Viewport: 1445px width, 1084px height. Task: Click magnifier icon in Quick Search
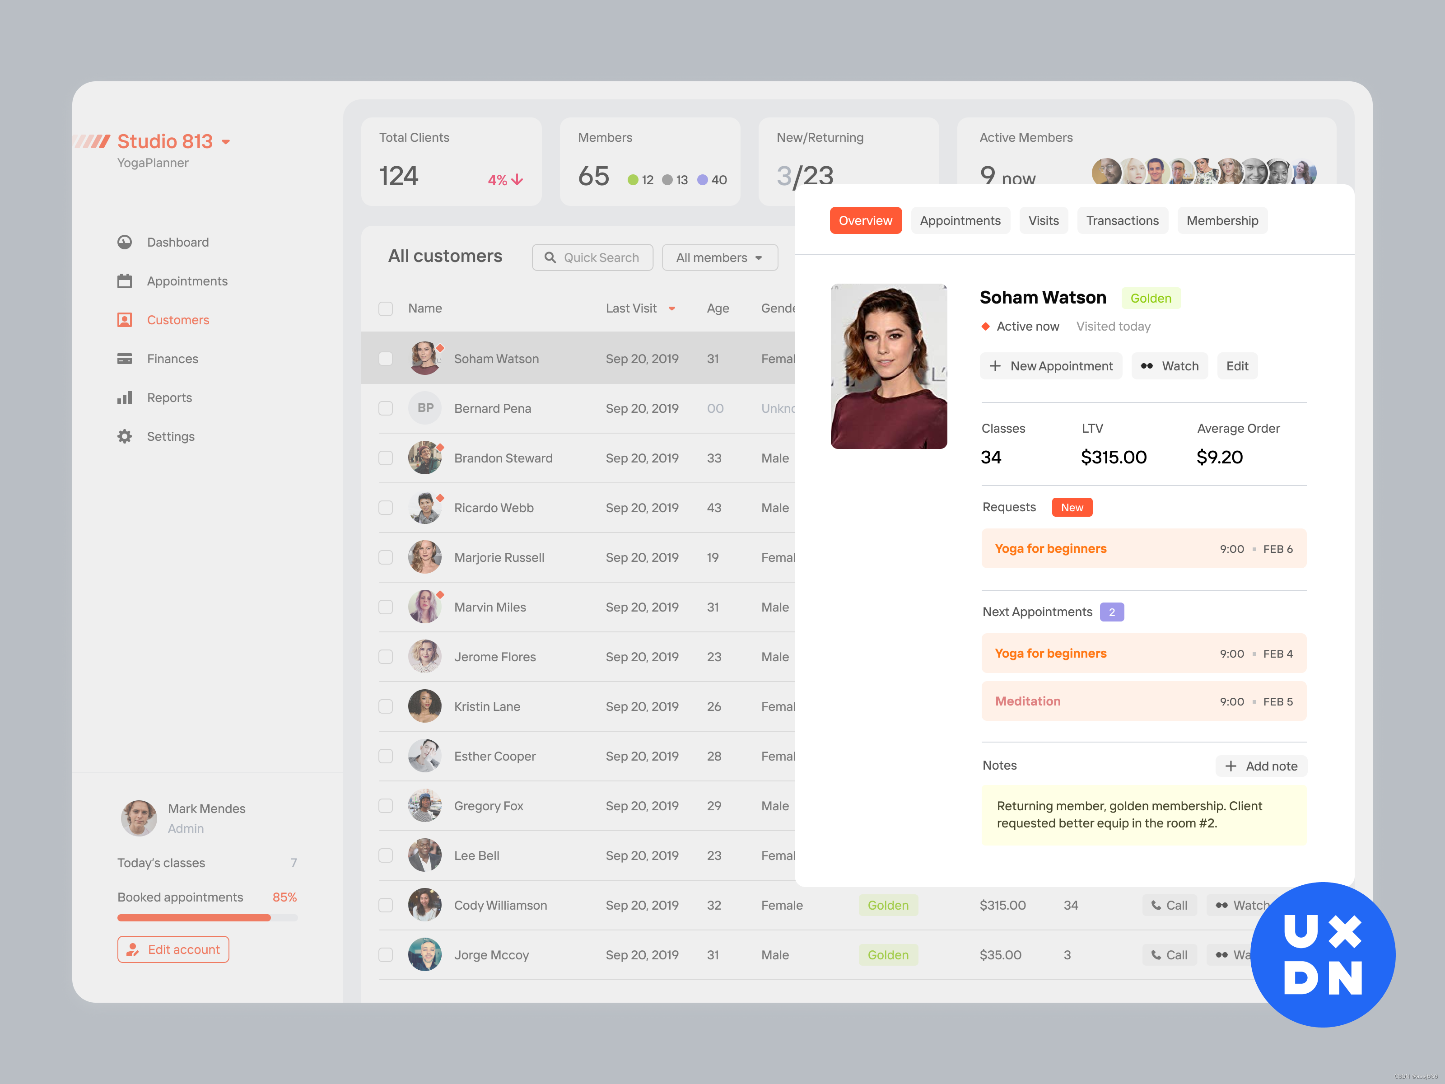(550, 257)
